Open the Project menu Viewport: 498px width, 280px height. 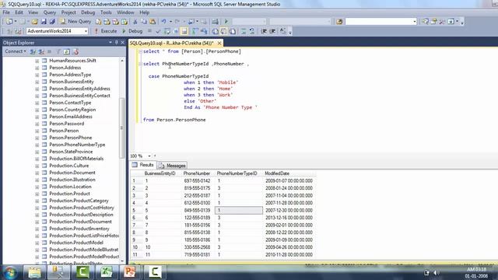click(68, 12)
